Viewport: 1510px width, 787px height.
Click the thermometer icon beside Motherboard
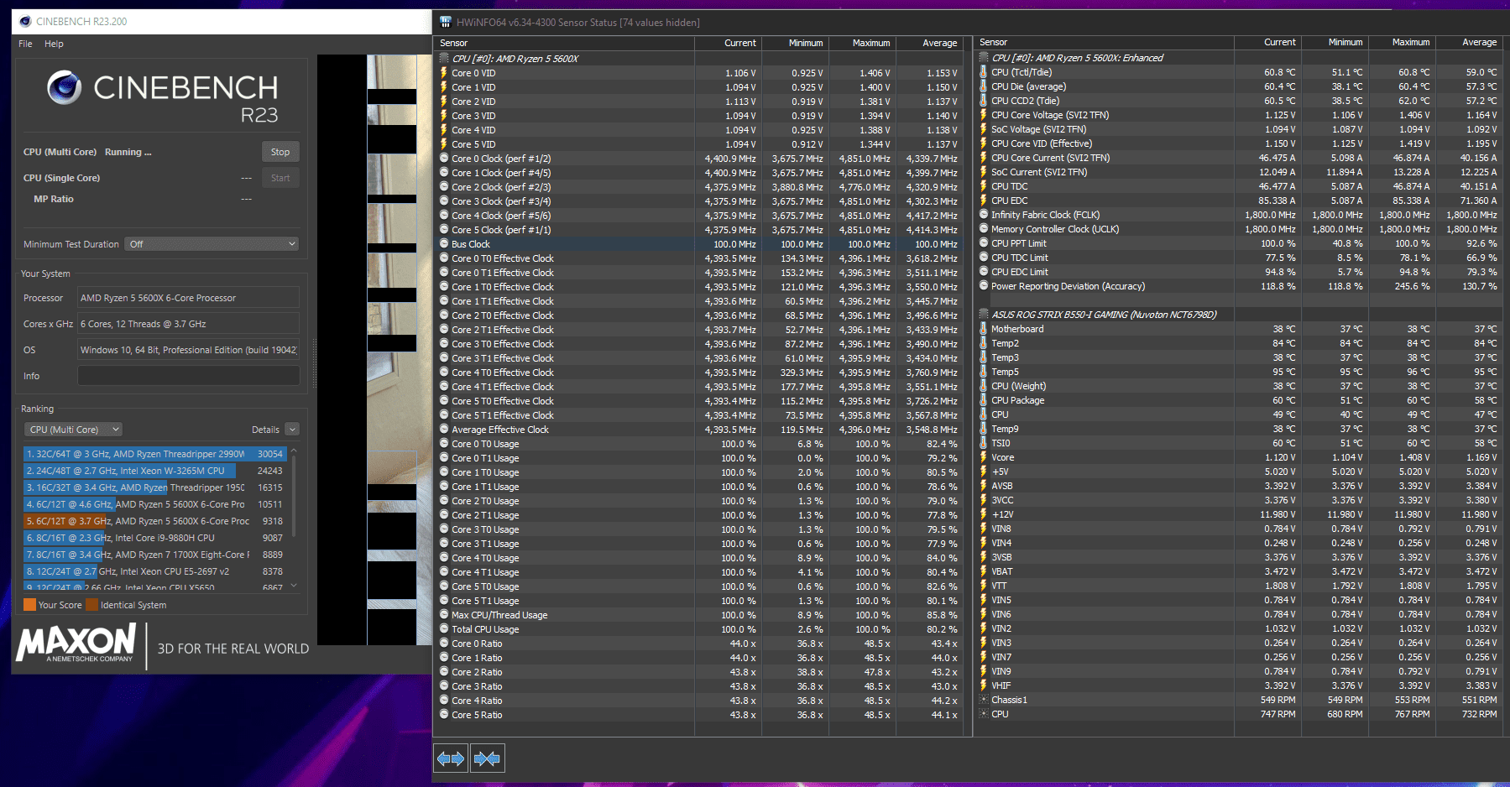click(984, 329)
